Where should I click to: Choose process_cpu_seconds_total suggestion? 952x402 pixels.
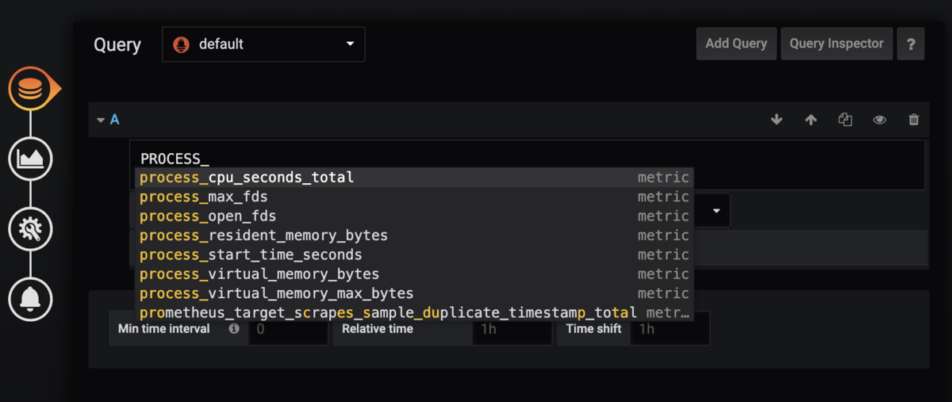414,178
